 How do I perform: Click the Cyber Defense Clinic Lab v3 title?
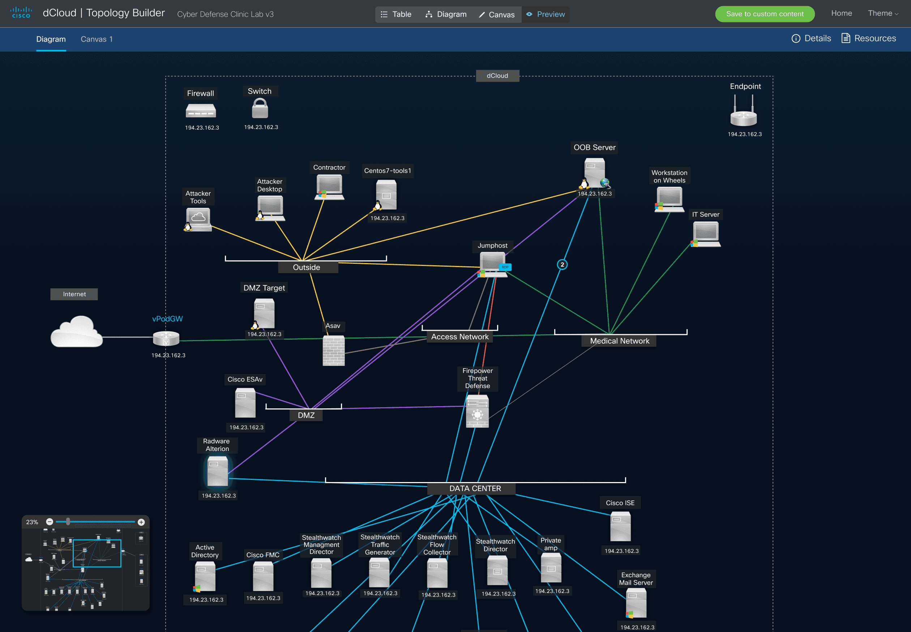[225, 14]
